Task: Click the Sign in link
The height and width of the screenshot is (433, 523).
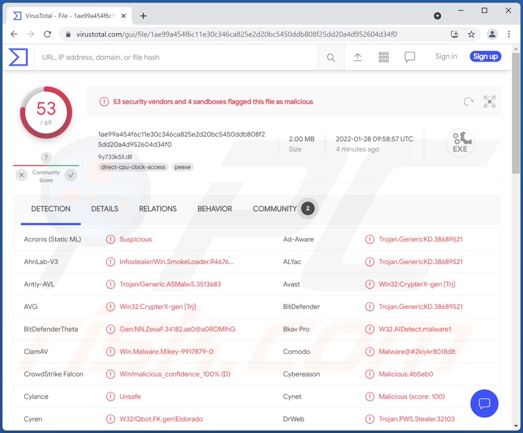Action: click(446, 56)
